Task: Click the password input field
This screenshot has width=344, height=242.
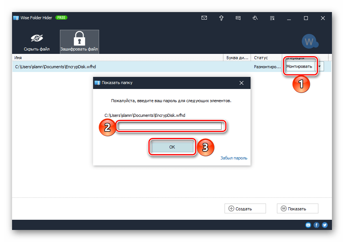Action: (170, 126)
